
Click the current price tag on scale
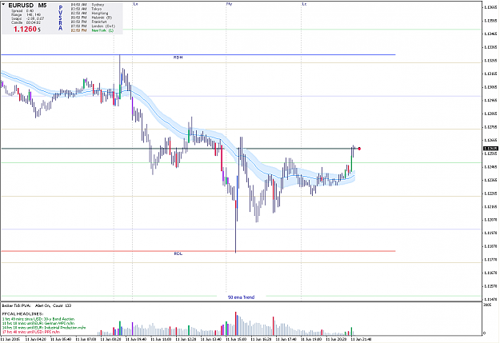(x=490, y=149)
